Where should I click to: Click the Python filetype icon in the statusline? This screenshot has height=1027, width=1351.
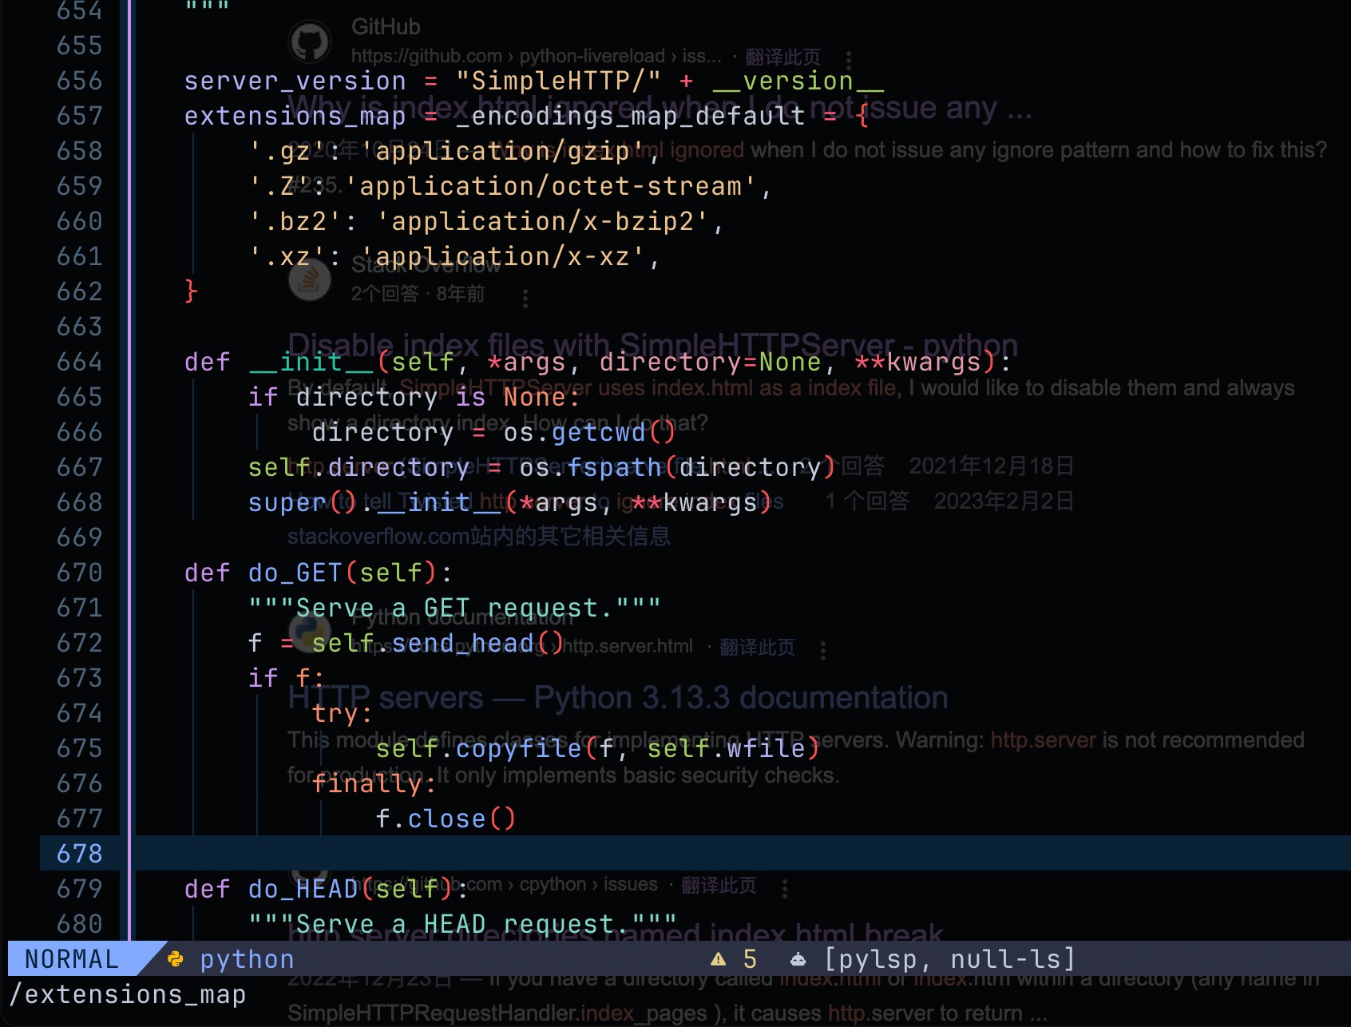pyautogui.click(x=176, y=958)
